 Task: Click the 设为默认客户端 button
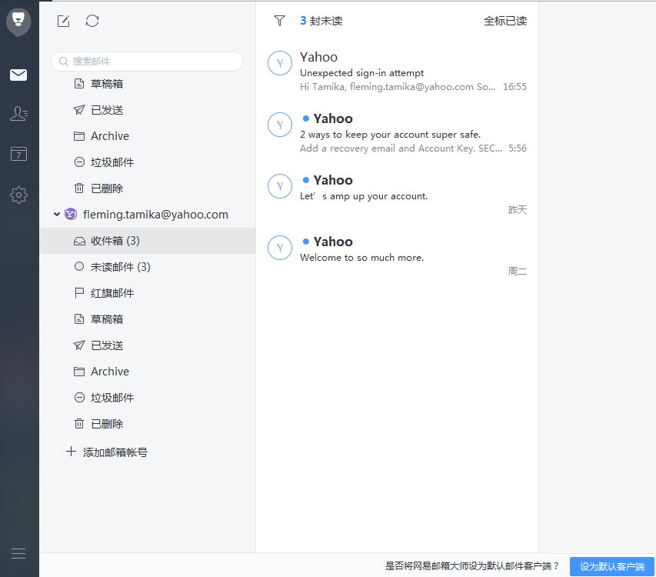click(611, 566)
